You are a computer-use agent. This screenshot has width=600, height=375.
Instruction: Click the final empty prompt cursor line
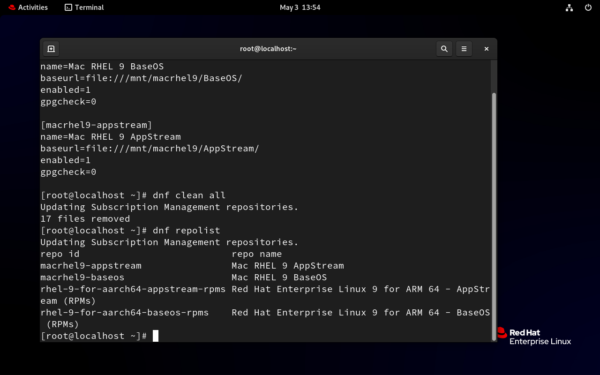(x=99, y=336)
